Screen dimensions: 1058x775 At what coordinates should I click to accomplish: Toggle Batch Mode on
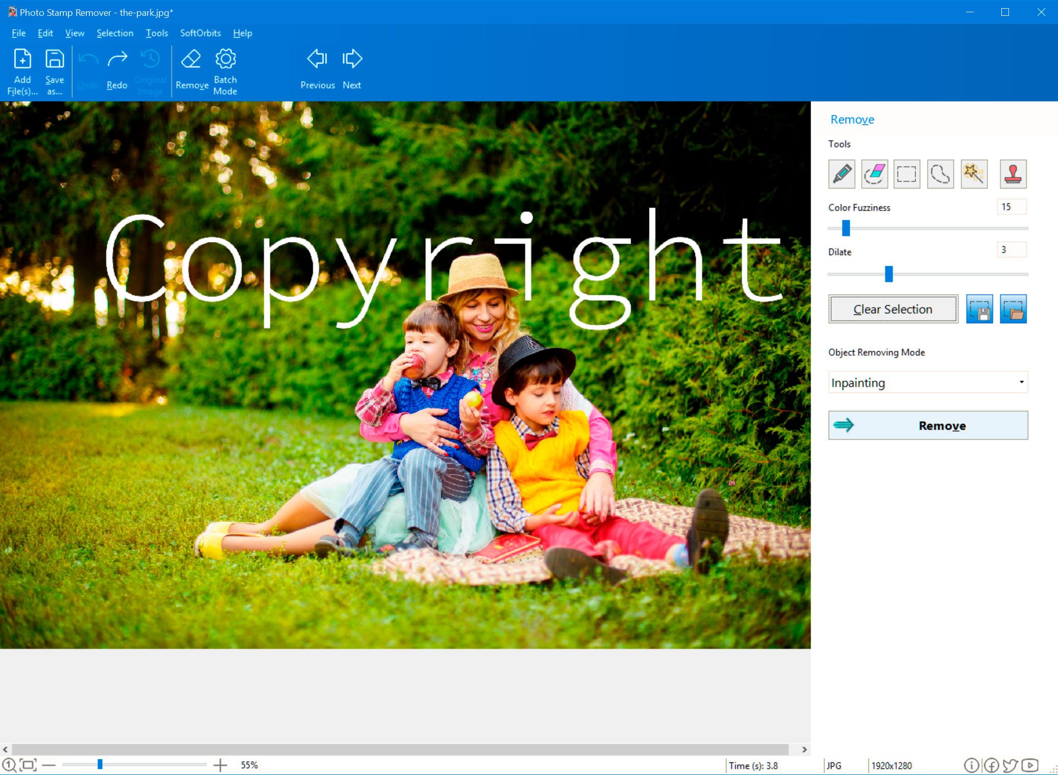[226, 70]
